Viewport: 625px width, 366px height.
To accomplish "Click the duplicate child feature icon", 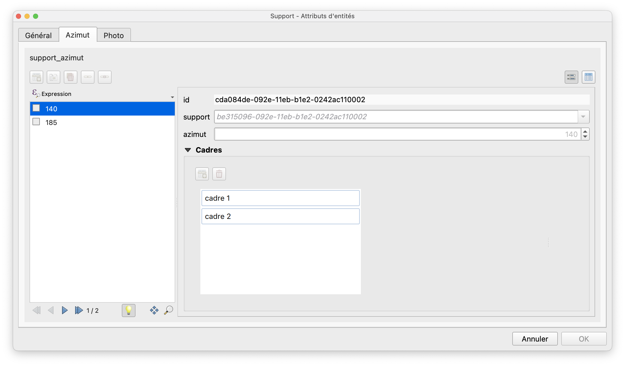I will point(54,77).
